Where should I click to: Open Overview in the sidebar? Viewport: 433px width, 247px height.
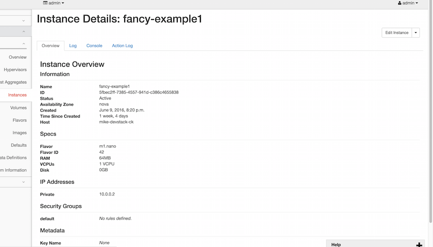click(x=18, y=57)
